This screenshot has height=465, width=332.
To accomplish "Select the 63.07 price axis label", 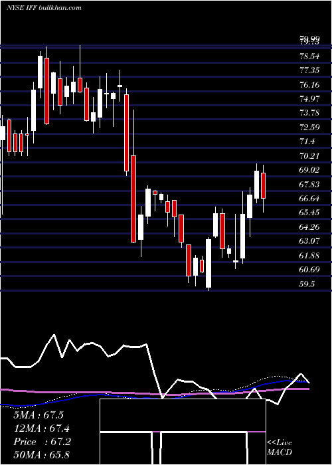I will (309, 241).
